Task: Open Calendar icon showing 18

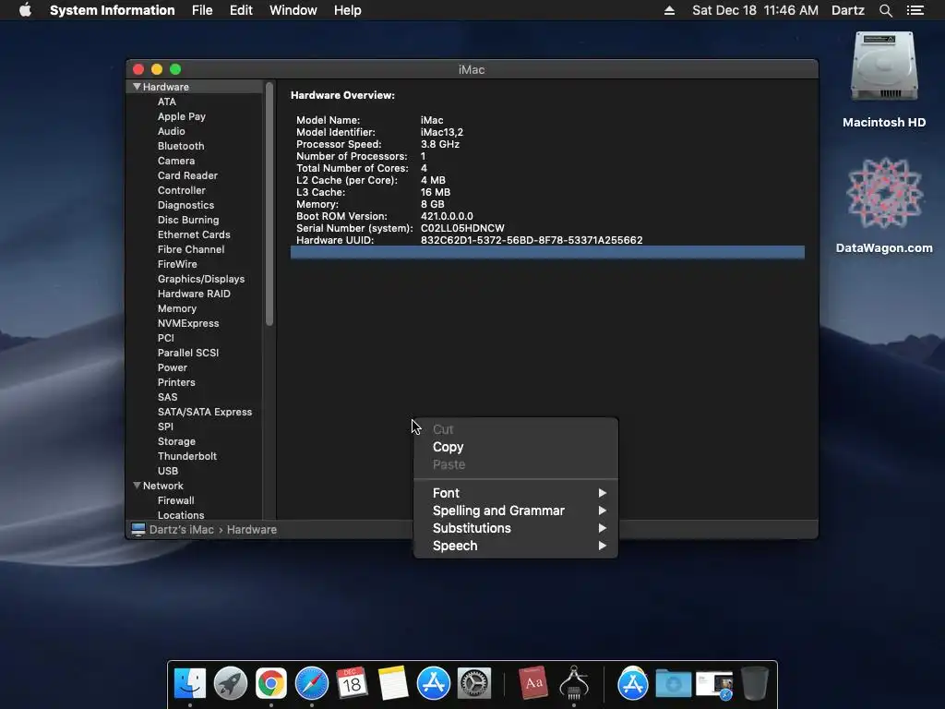Action: tap(352, 683)
